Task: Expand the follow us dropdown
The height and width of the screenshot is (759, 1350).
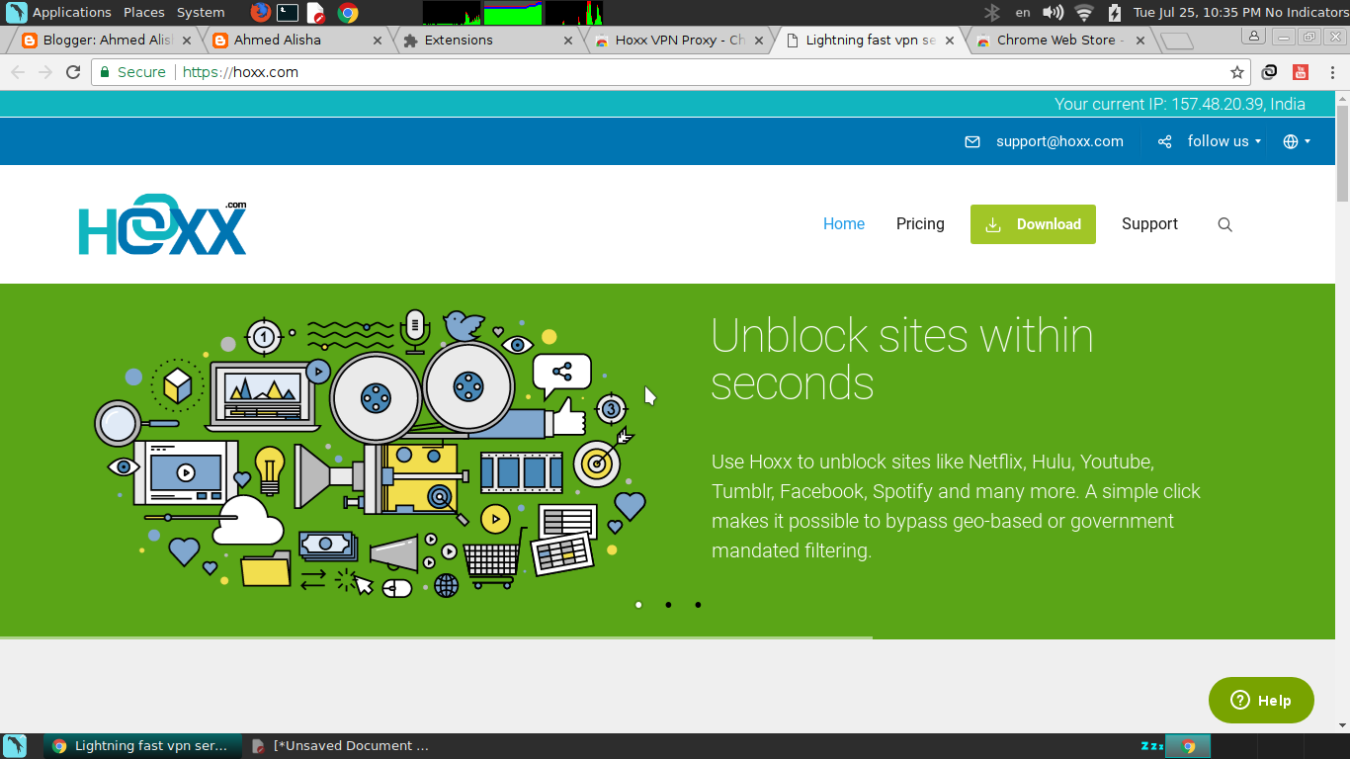Action: [1224, 141]
